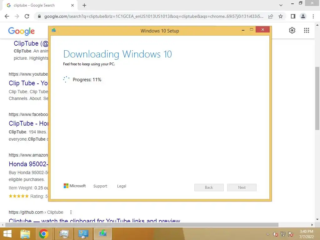Screen dimensions: 320x240
Task: Click the network tray icon
Action: tap(283, 234)
